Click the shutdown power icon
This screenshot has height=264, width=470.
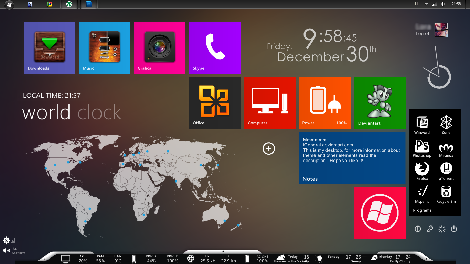[454, 229]
